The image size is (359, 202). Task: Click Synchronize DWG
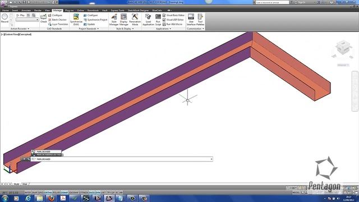(76, 20)
